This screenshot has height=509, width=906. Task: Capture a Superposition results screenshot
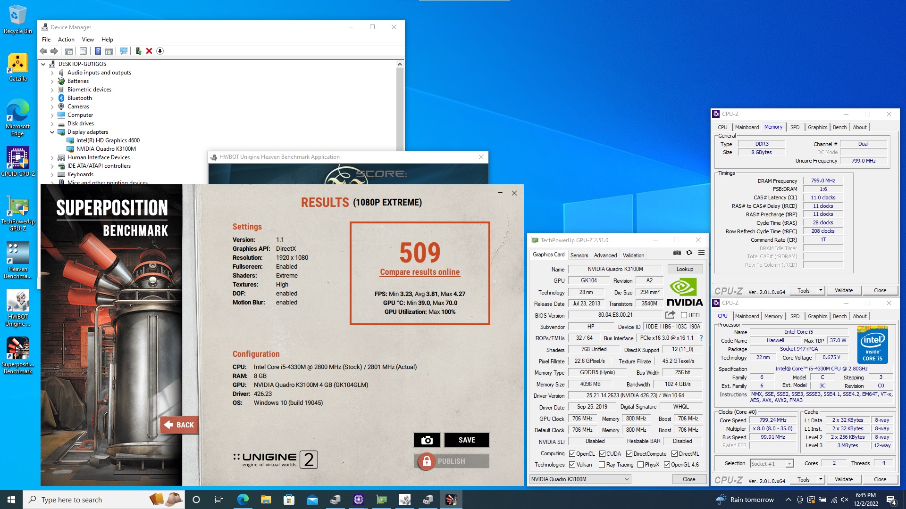pos(427,440)
